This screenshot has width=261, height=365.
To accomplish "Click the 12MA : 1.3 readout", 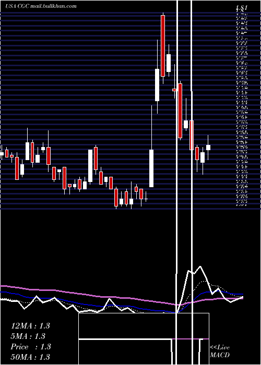I will tap(30, 326).
